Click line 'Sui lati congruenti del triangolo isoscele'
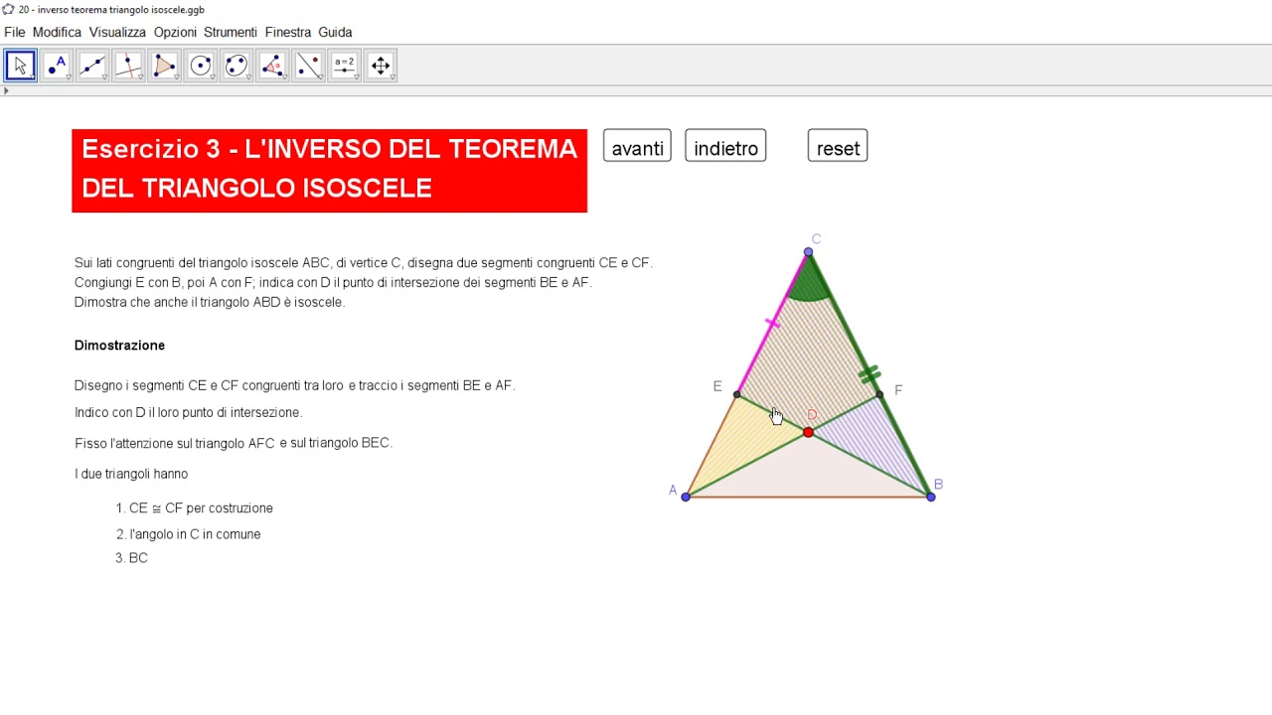Image resolution: width=1272 pixels, height=715 pixels. pos(363,263)
